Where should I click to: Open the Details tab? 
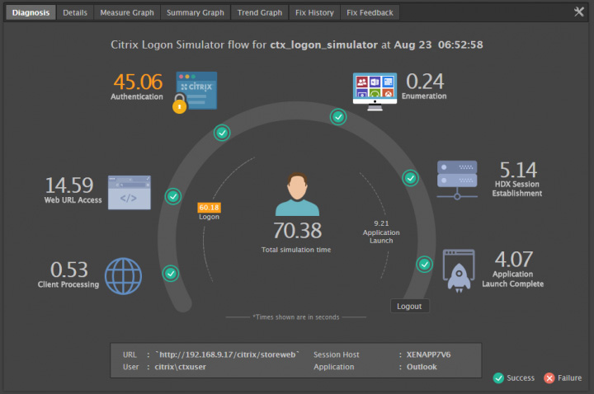[75, 12]
